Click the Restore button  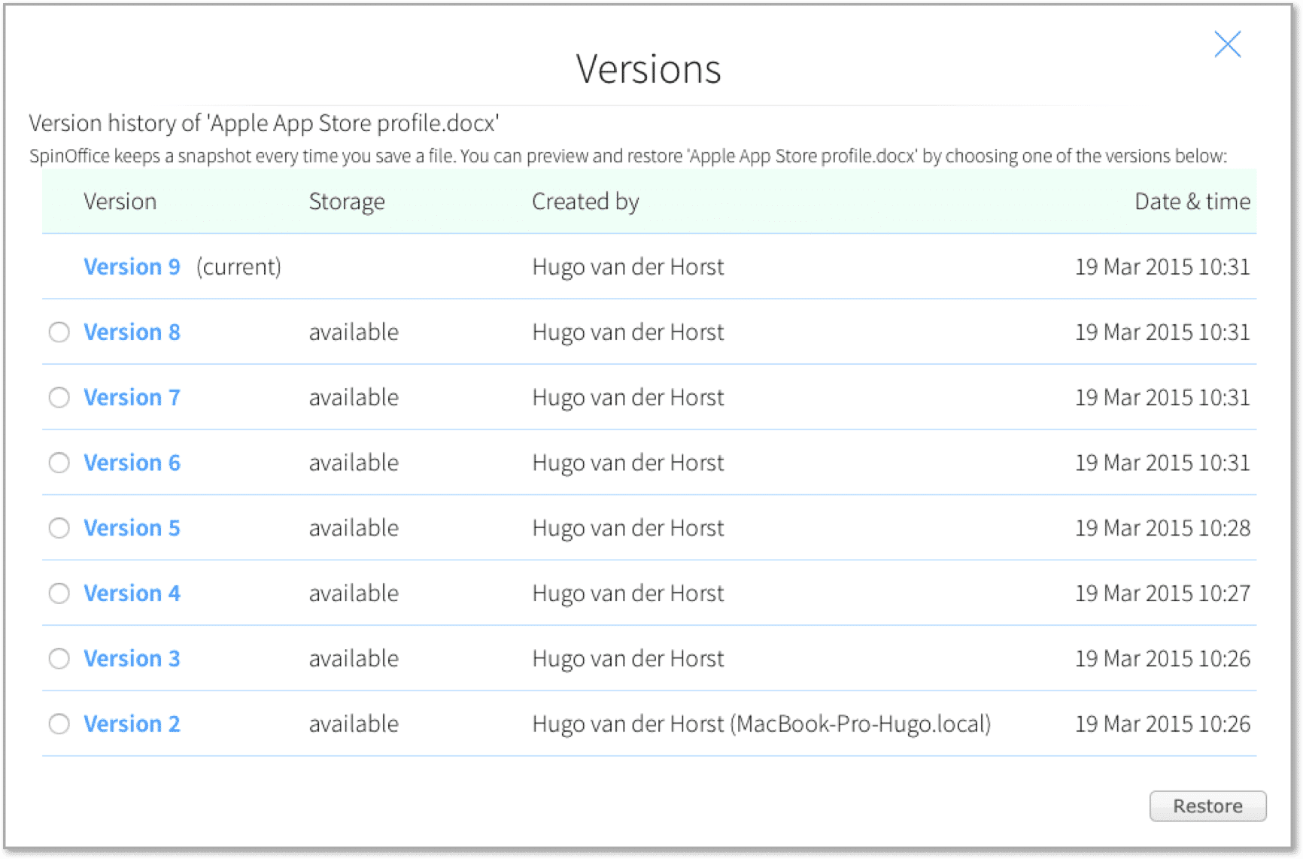click(x=1207, y=806)
